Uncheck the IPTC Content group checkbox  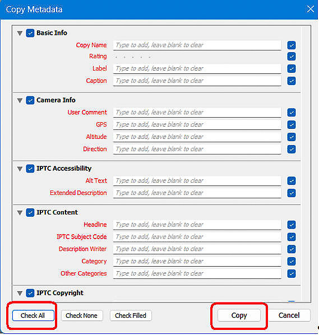(30, 212)
